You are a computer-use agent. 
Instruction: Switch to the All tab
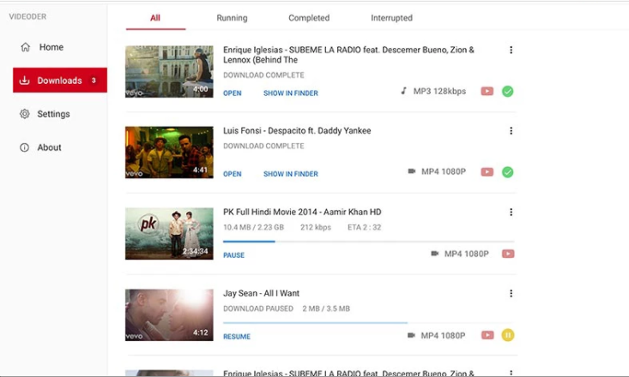[155, 18]
